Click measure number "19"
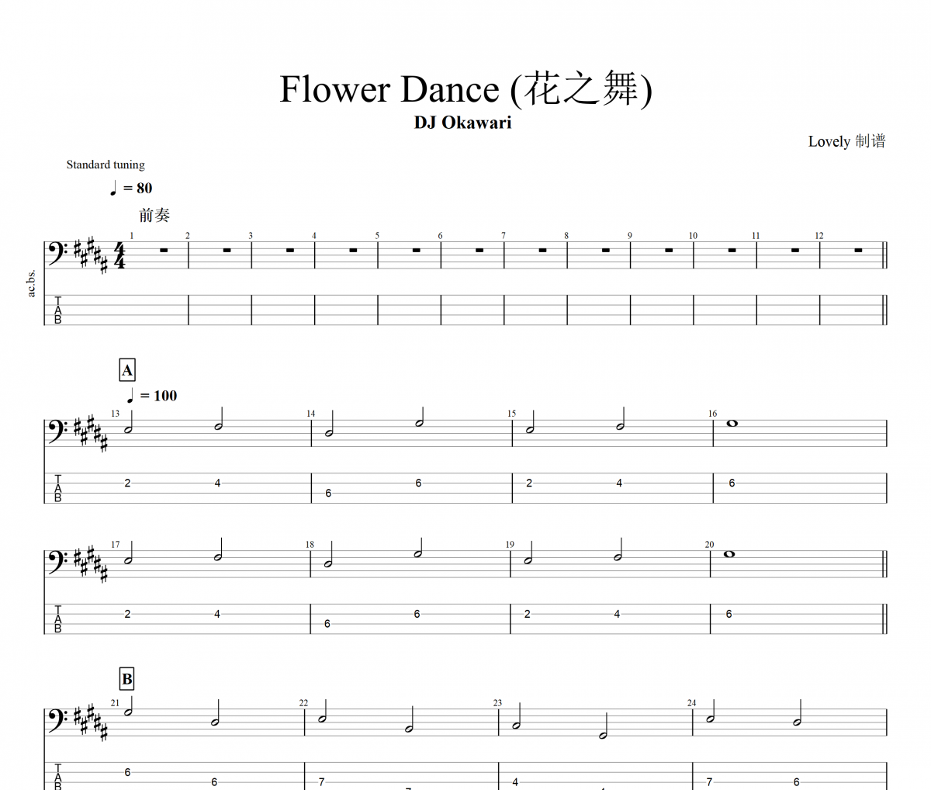This screenshot has width=931, height=790. pyautogui.click(x=510, y=545)
